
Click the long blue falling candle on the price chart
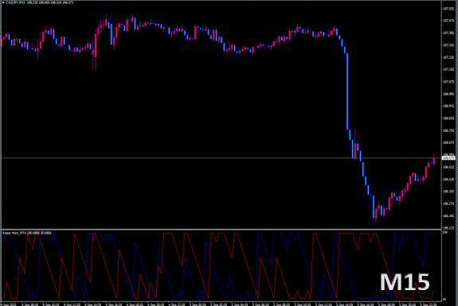[x=347, y=91]
